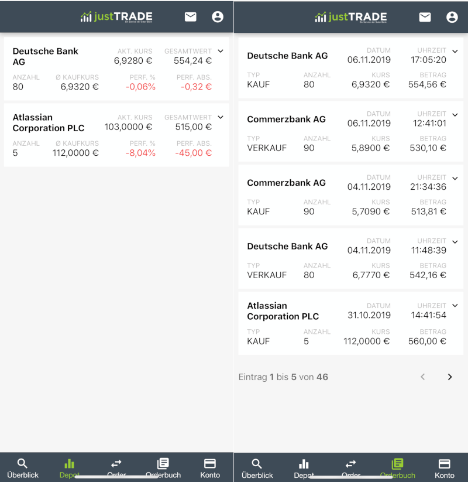This screenshot has height=482, width=468.
Task: Select the active Orderbuch tab on the Orderbuch screen
Action: tap(397, 469)
